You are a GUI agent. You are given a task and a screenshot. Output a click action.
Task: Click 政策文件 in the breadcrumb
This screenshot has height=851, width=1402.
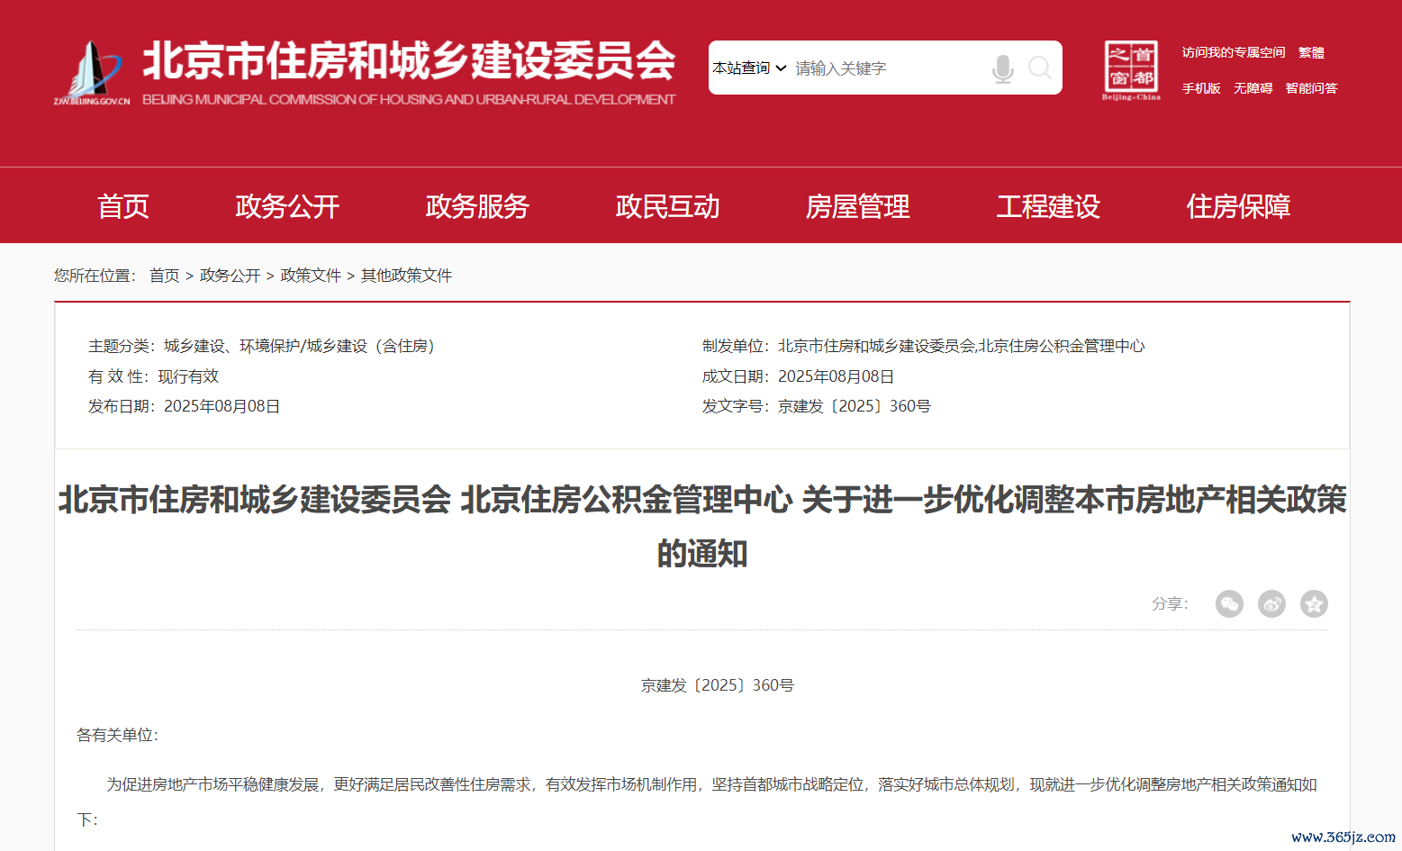311,276
